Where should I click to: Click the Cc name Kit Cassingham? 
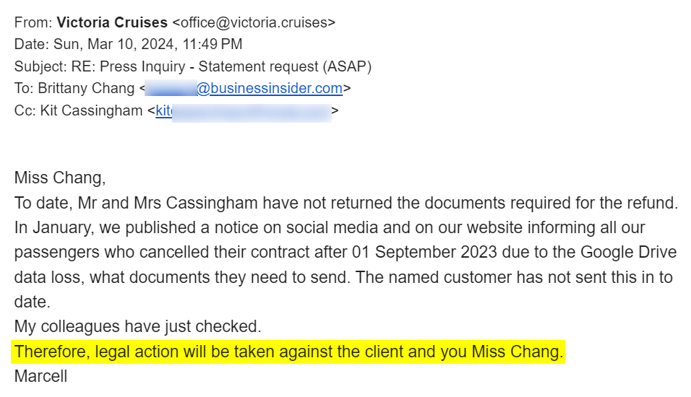(x=91, y=110)
